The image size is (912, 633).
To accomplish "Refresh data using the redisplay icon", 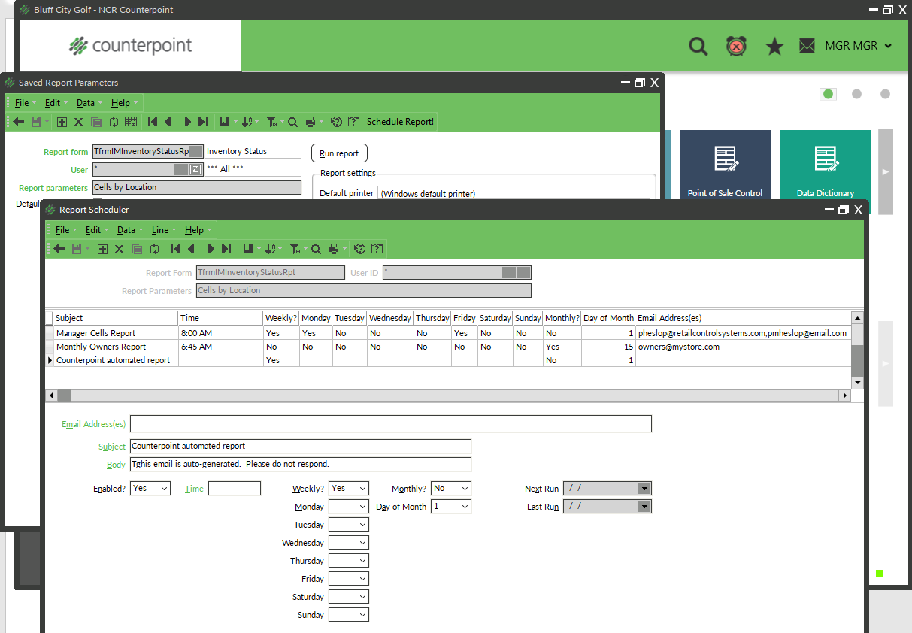I will 155,248.
